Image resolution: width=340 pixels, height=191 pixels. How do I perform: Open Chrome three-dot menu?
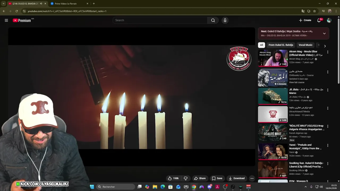[x=336, y=11]
